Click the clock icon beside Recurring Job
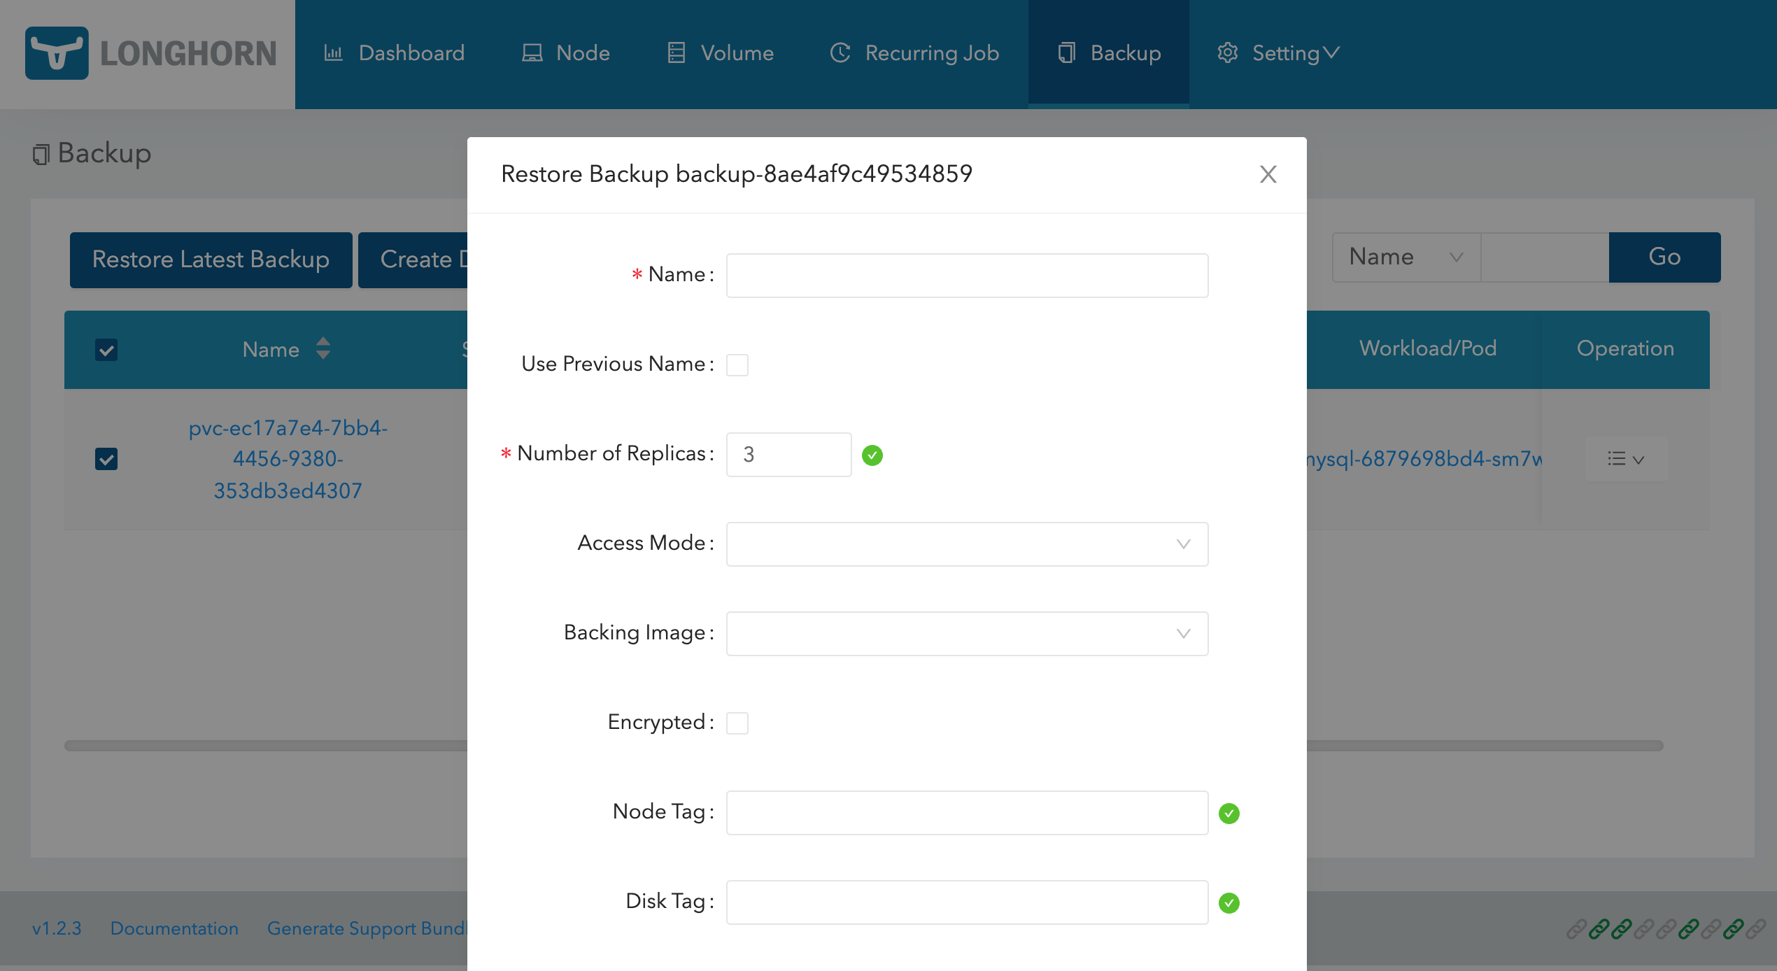Image resolution: width=1777 pixels, height=971 pixels. pyautogui.click(x=840, y=53)
